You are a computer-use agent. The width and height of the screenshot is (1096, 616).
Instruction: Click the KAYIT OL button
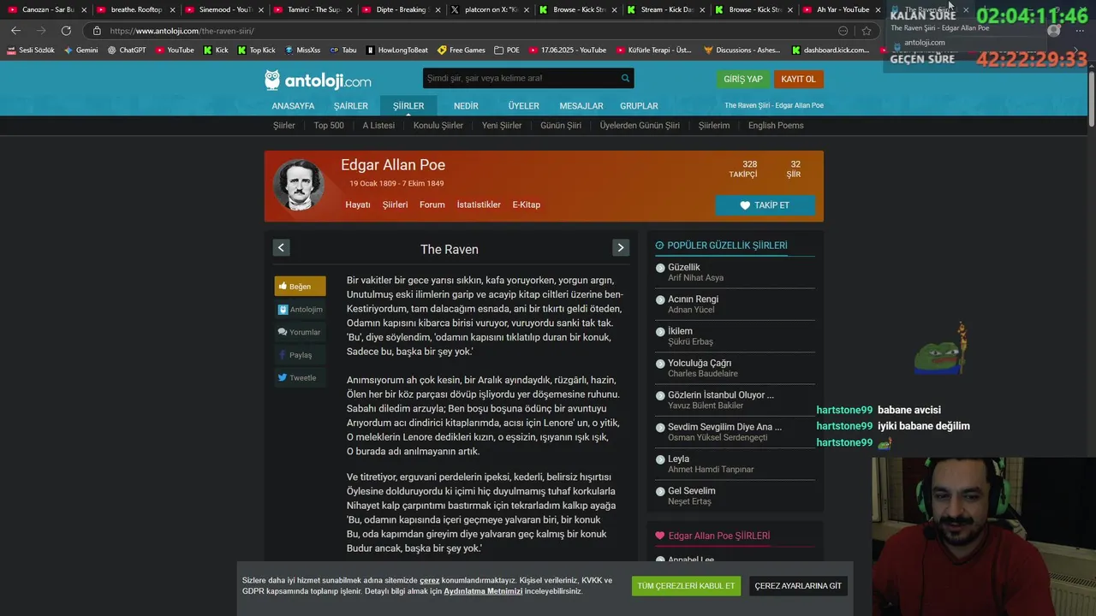[x=799, y=79]
